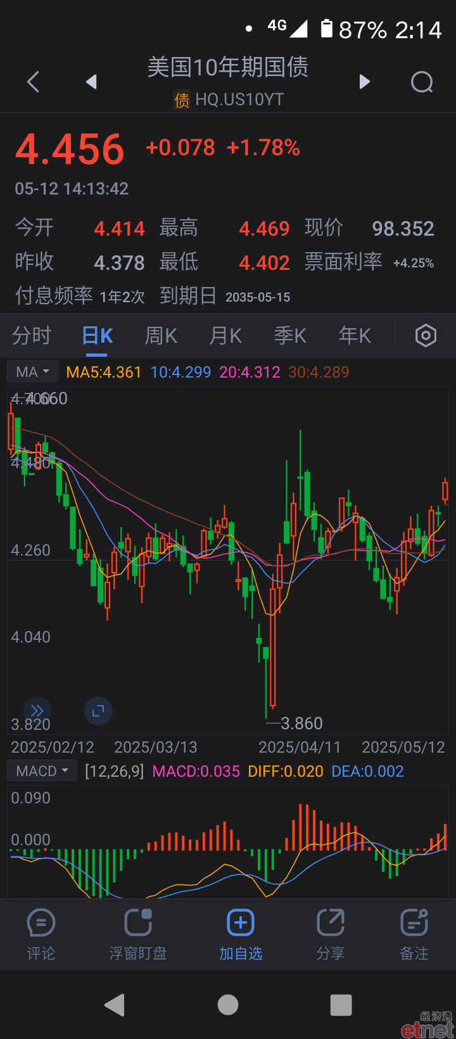The image size is (456, 1039).
Task: Tap the 4G signal indicator
Action: 287,27
